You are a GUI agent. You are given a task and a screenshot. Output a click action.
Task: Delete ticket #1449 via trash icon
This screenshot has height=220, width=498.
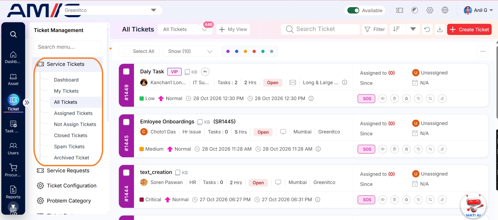pyautogui.click(x=394, y=98)
